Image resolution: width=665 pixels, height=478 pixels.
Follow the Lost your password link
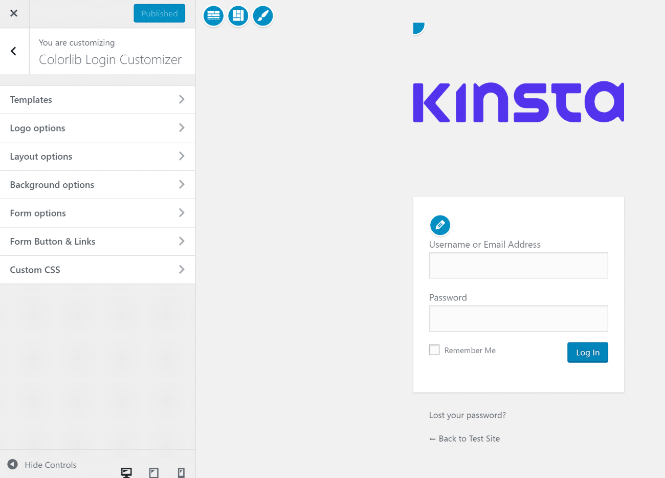(x=468, y=415)
